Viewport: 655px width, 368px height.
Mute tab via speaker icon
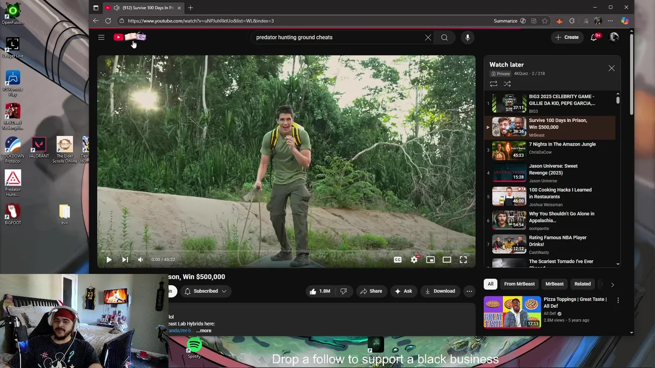(x=116, y=8)
